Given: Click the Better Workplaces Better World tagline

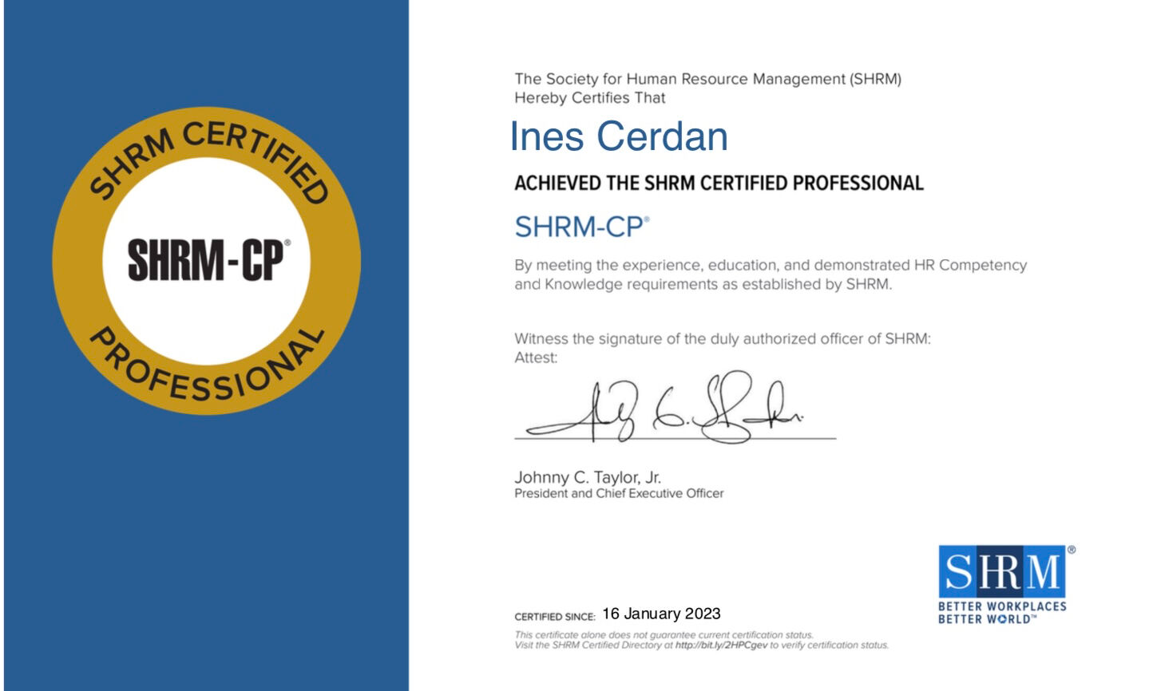Looking at the screenshot, I should coord(1001,613).
